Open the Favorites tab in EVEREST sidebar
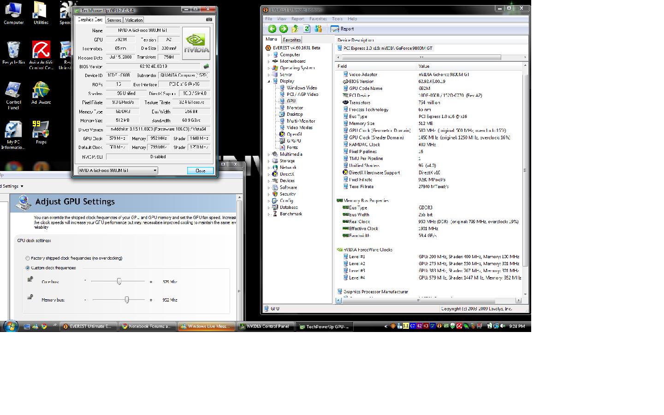The image size is (664, 415). [x=292, y=40]
